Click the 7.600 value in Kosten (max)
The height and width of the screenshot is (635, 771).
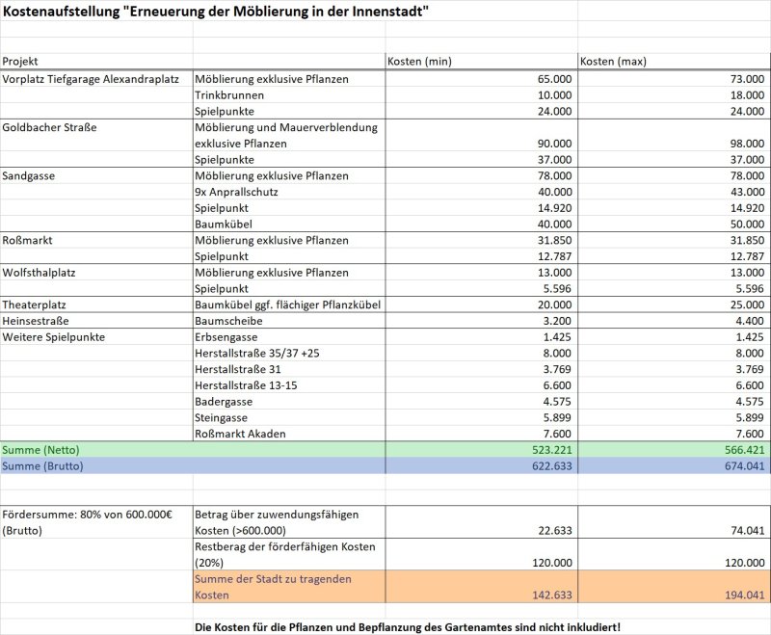click(x=750, y=434)
